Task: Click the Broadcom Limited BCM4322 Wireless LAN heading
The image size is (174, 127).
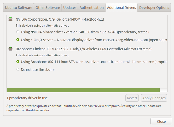Action: [84, 49]
